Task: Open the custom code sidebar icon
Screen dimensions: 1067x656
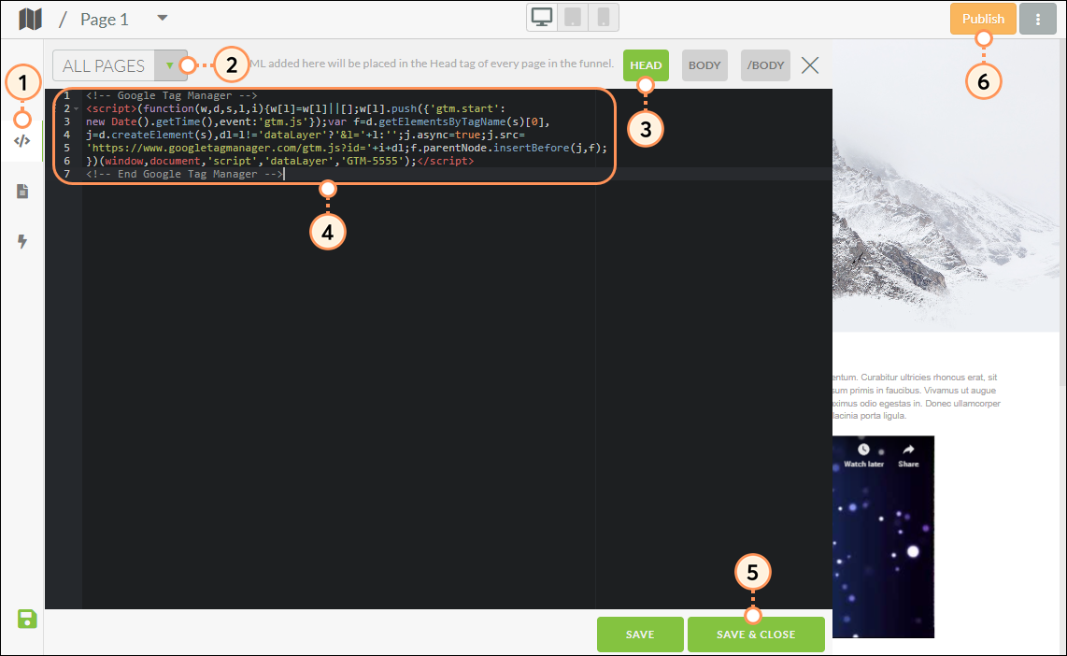Action: [22, 141]
